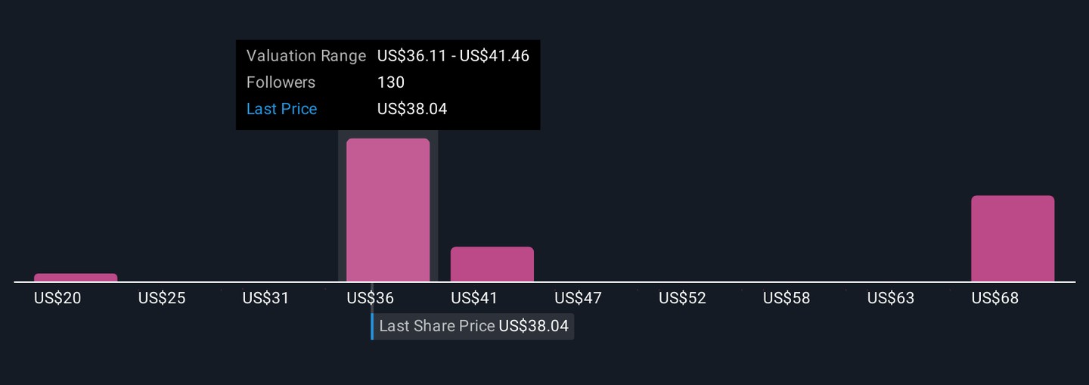Select the US$25 axis label

[x=162, y=298]
